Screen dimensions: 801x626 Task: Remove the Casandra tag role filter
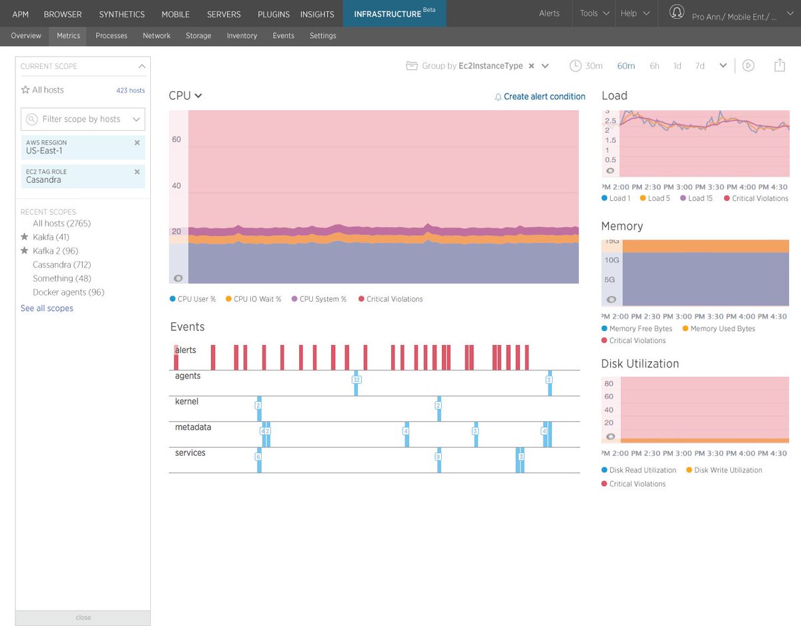pyautogui.click(x=137, y=172)
